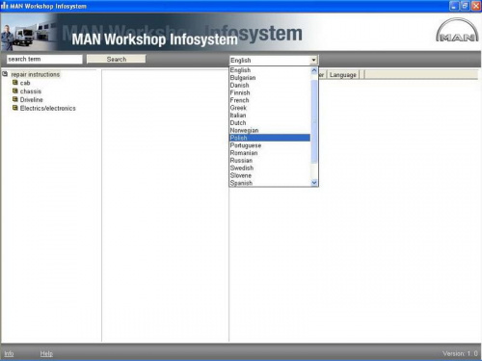Click the Language column header
482x361 pixels.
tap(343, 75)
